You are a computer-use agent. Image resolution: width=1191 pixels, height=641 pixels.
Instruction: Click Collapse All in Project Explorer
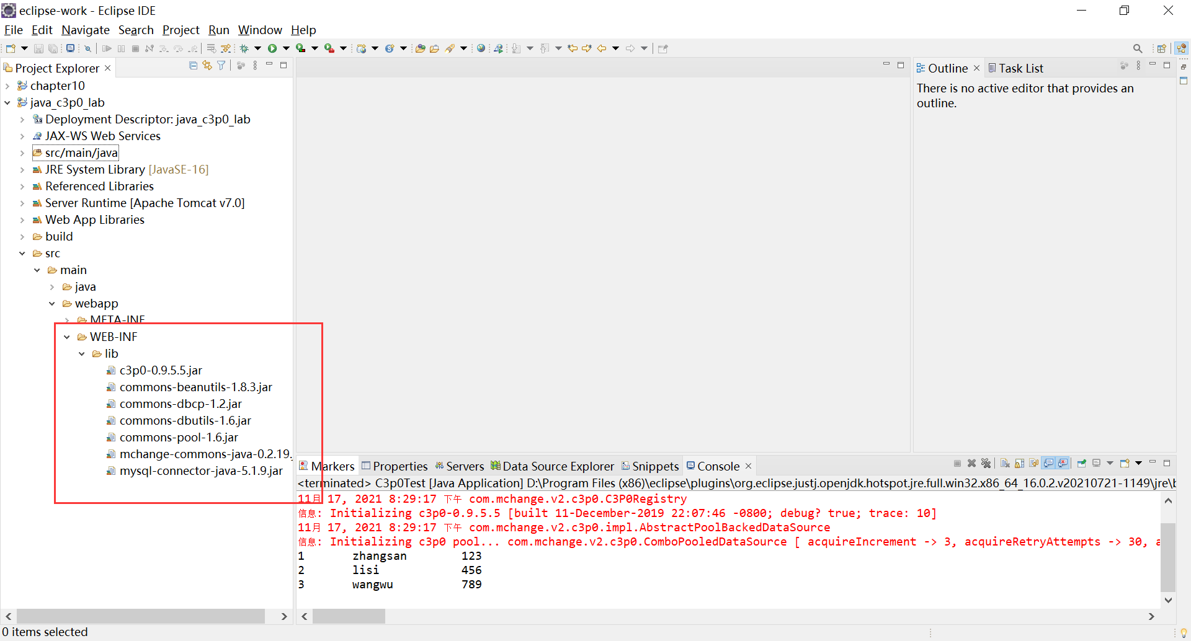[193, 65]
